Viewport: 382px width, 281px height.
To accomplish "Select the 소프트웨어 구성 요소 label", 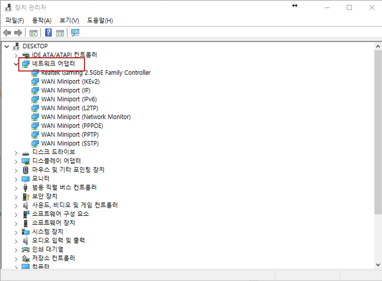I will pos(61,214).
